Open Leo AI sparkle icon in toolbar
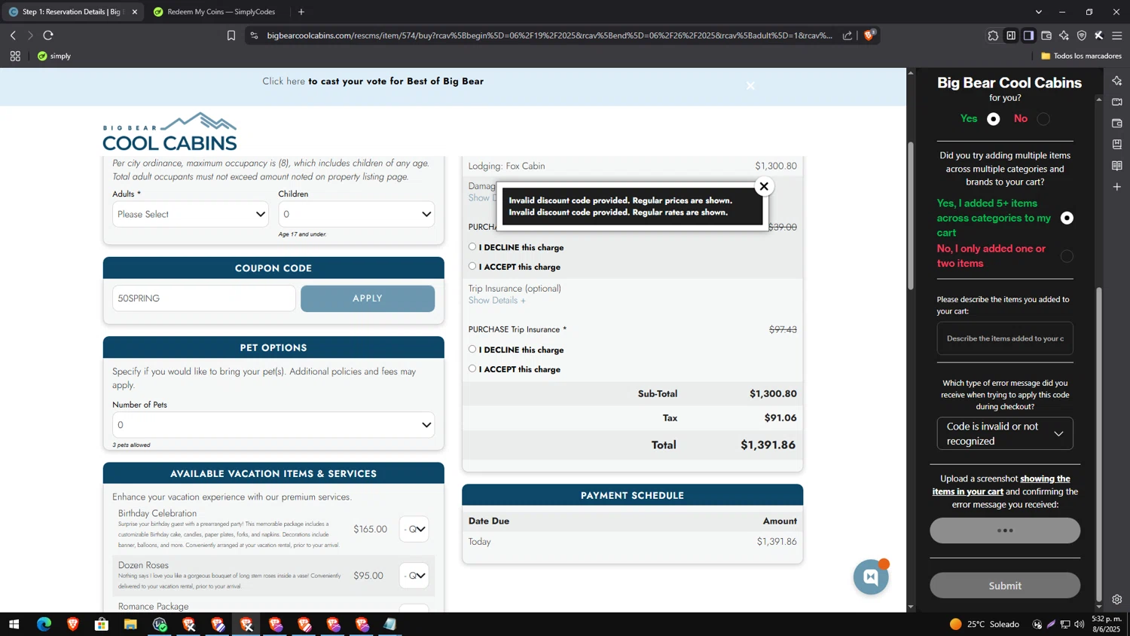The width and height of the screenshot is (1130, 636). (x=1064, y=35)
